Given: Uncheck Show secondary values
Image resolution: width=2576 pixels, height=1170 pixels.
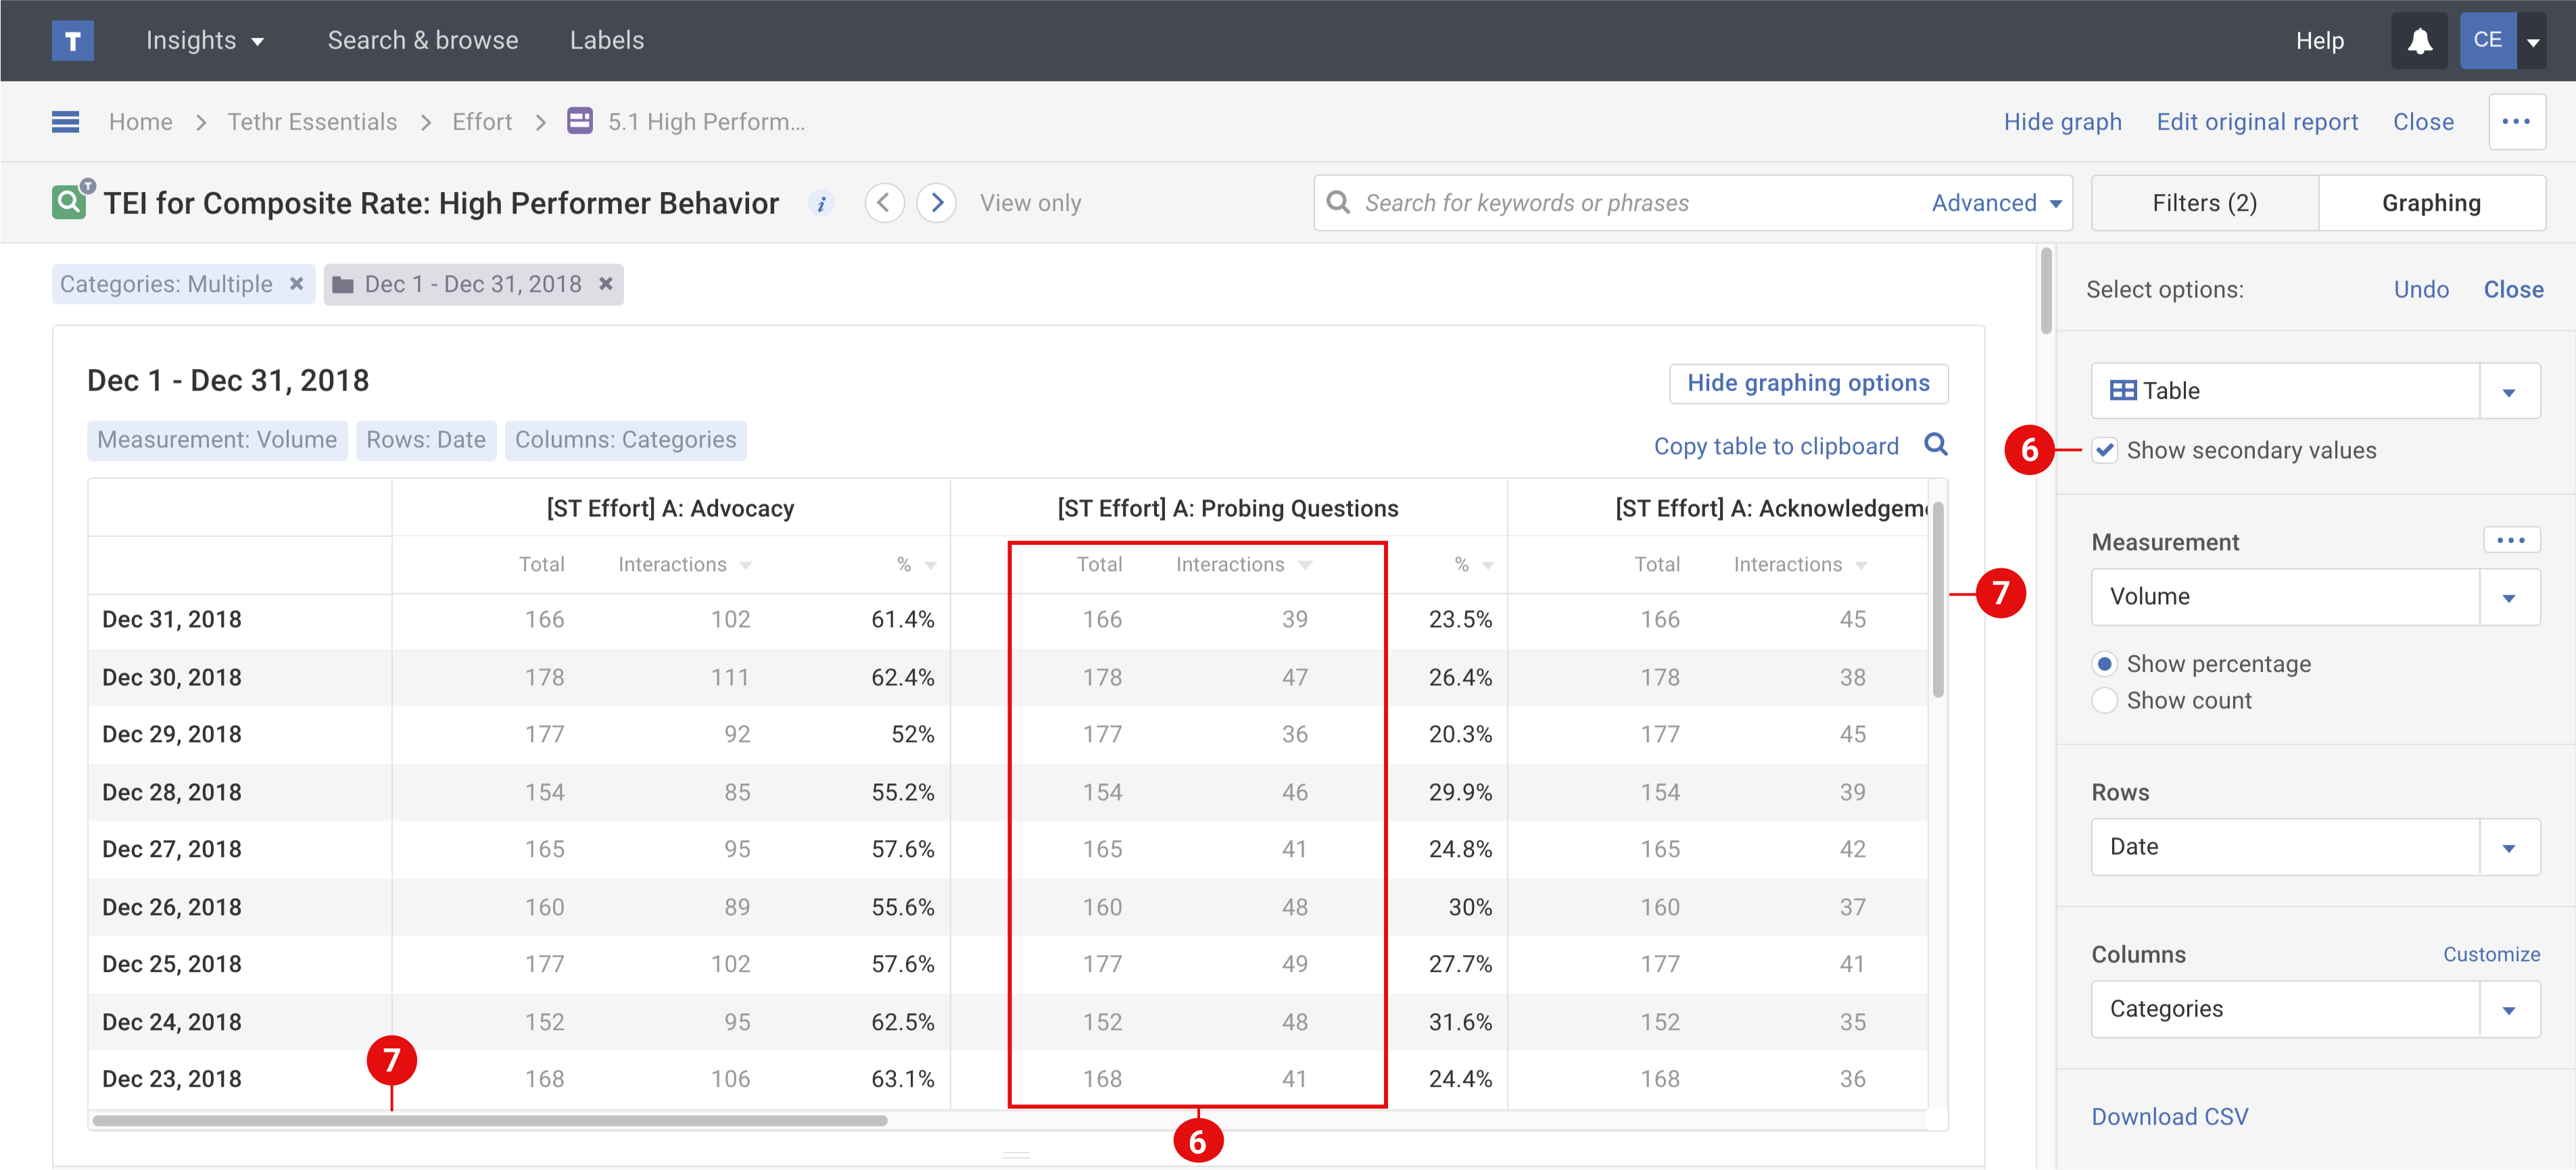Looking at the screenshot, I should point(2105,450).
